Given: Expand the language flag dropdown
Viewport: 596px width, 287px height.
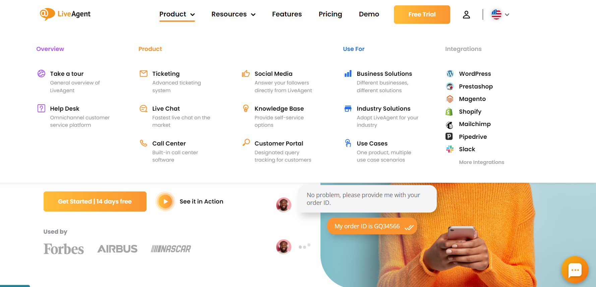Looking at the screenshot, I should coord(500,14).
